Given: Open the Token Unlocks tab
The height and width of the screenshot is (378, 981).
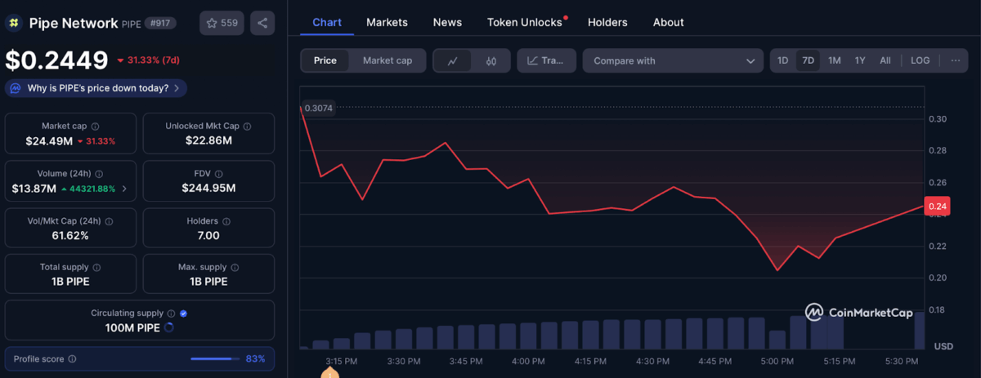Looking at the screenshot, I should [x=524, y=22].
